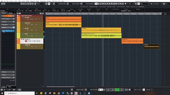Open the Grid snap type dropdown

(144, 4)
